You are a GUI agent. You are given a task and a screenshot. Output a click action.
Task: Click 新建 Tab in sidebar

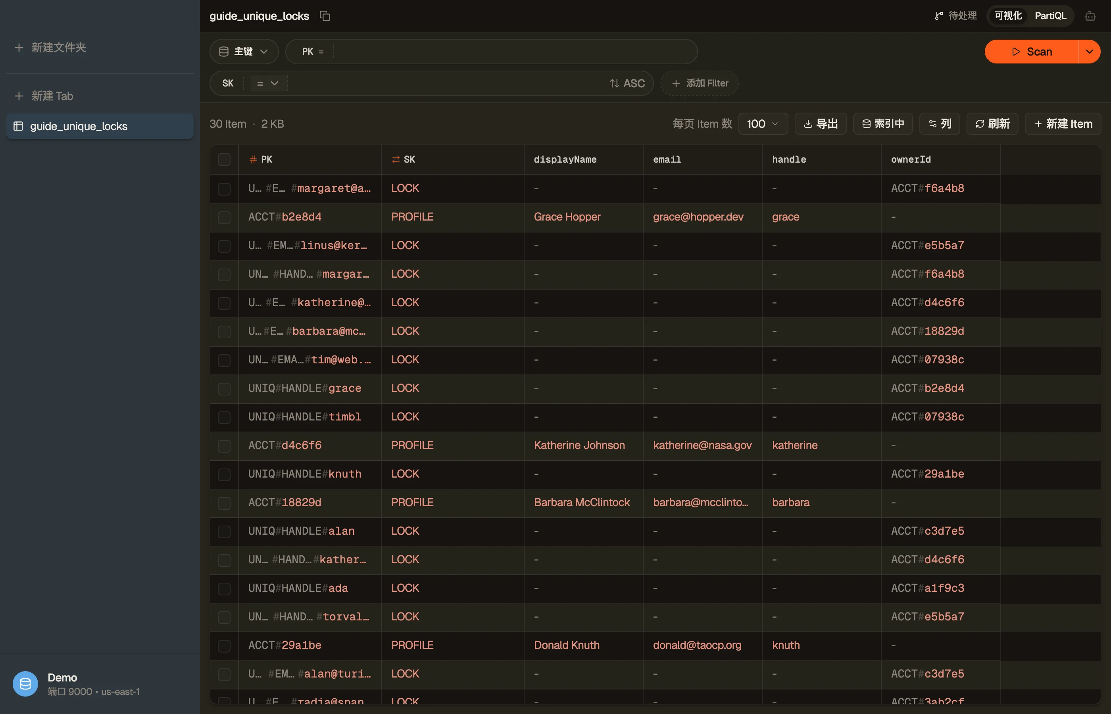point(44,96)
